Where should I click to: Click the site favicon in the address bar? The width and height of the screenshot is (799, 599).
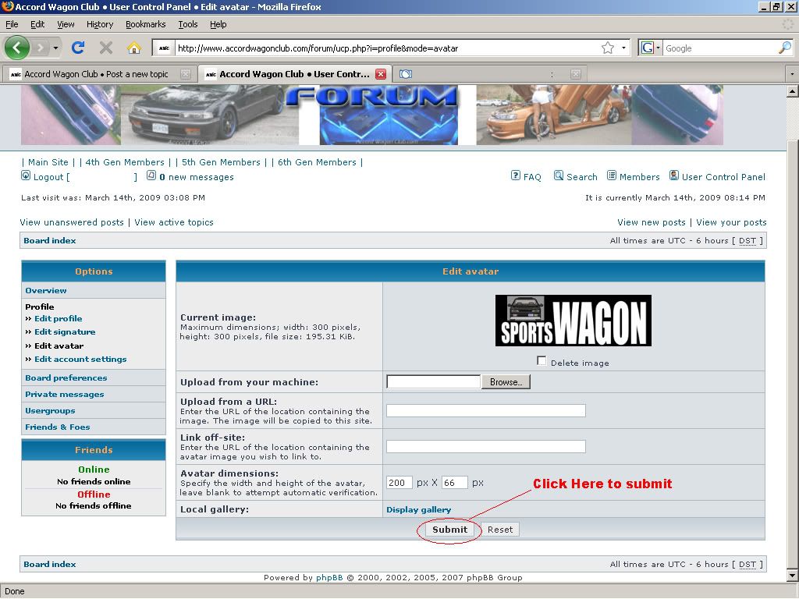click(164, 48)
